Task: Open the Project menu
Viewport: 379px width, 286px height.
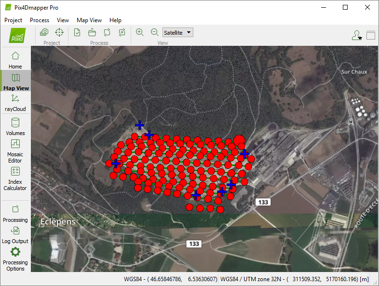Action: coord(14,20)
